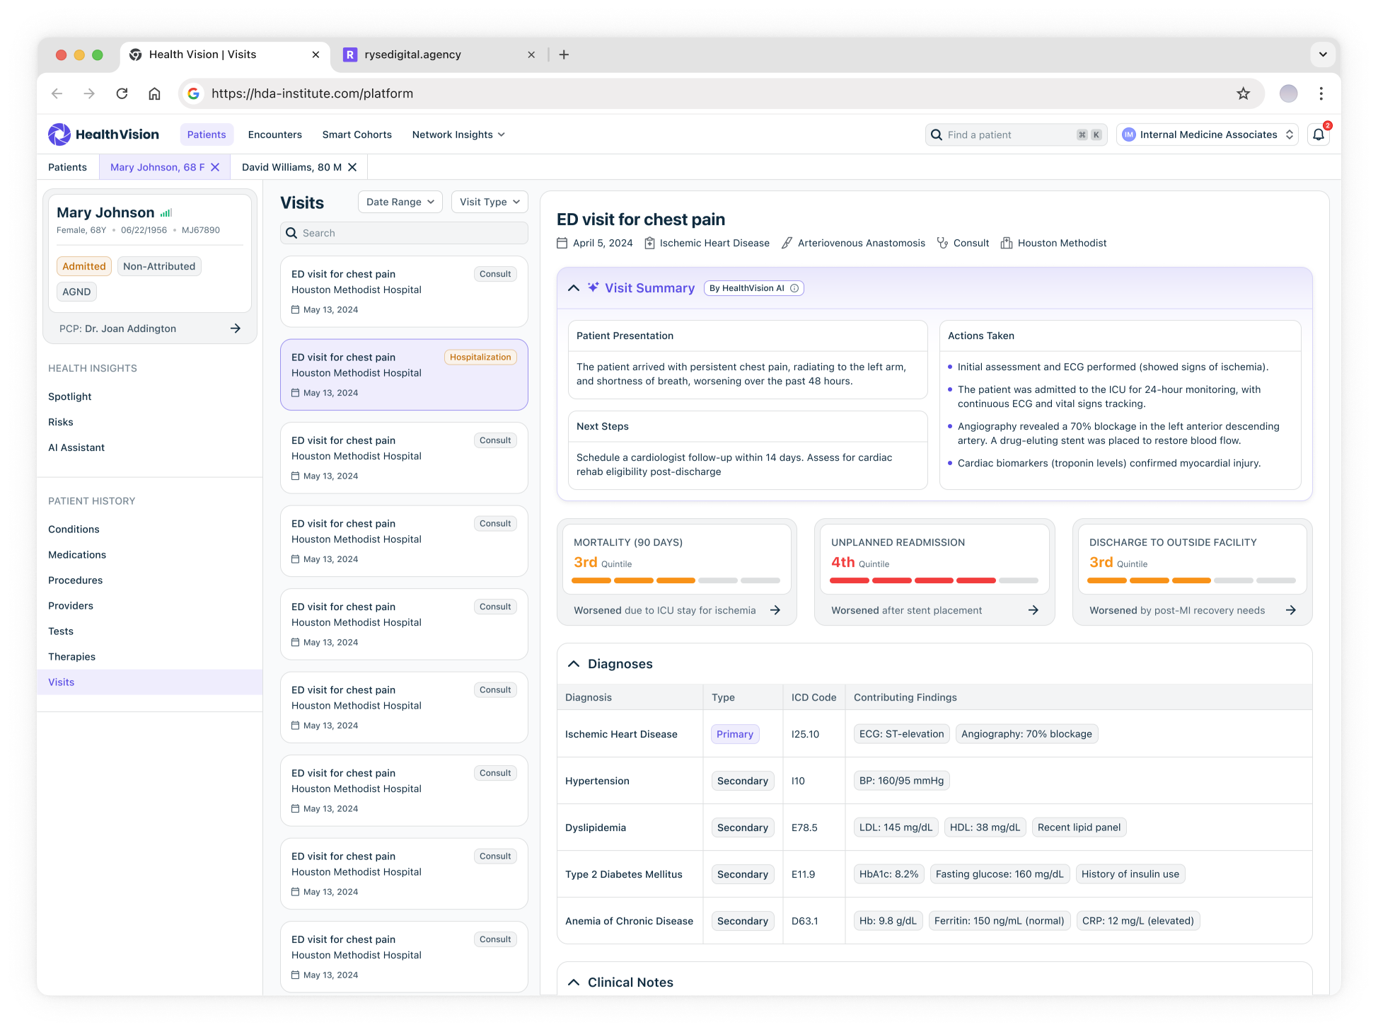Image resolution: width=1378 pixels, height=1032 pixels.
Task: Open Medications in patient history
Action: [77, 555]
